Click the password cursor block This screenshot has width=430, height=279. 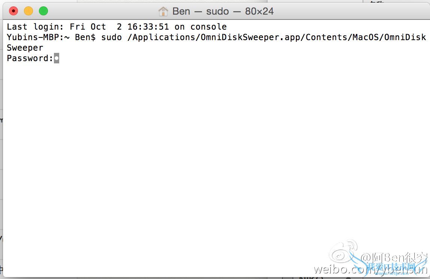(56, 58)
